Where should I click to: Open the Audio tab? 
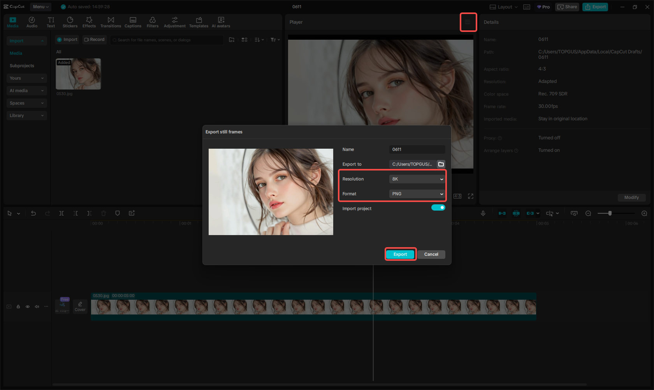click(x=32, y=22)
